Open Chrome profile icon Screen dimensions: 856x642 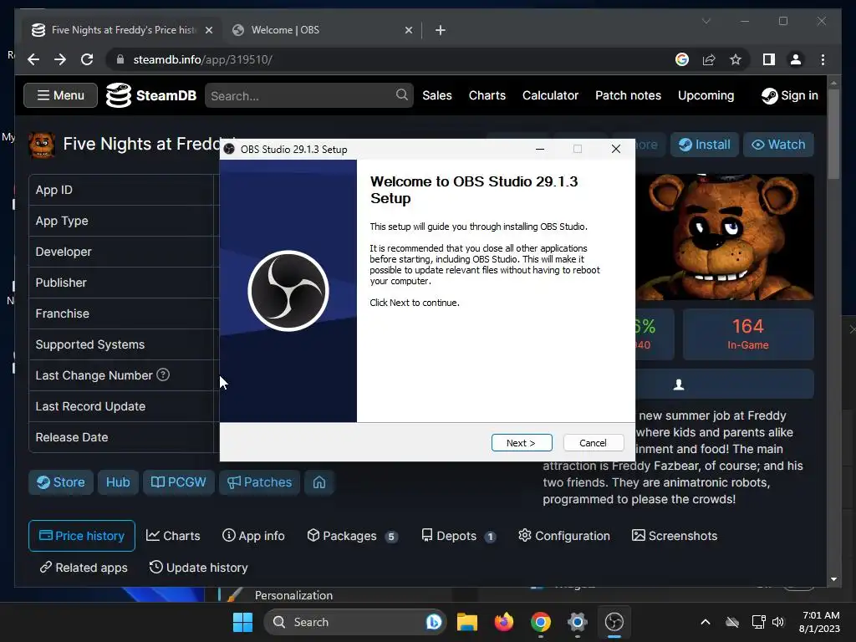(x=796, y=59)
